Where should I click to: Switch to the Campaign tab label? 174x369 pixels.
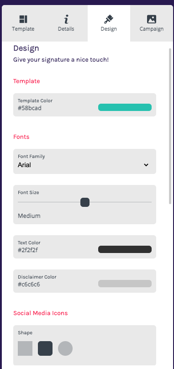pos(152,29)
